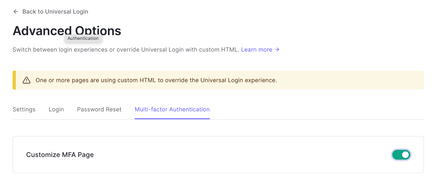Go back via 'Back to Universal Login' text
Image resolution: width=434 pixels, height=180 pixels.
pyautogui.click(x=55, y=12)
